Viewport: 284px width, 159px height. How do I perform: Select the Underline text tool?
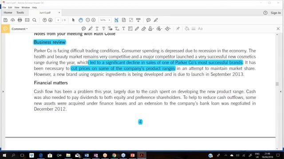click(x=97, y=29)
